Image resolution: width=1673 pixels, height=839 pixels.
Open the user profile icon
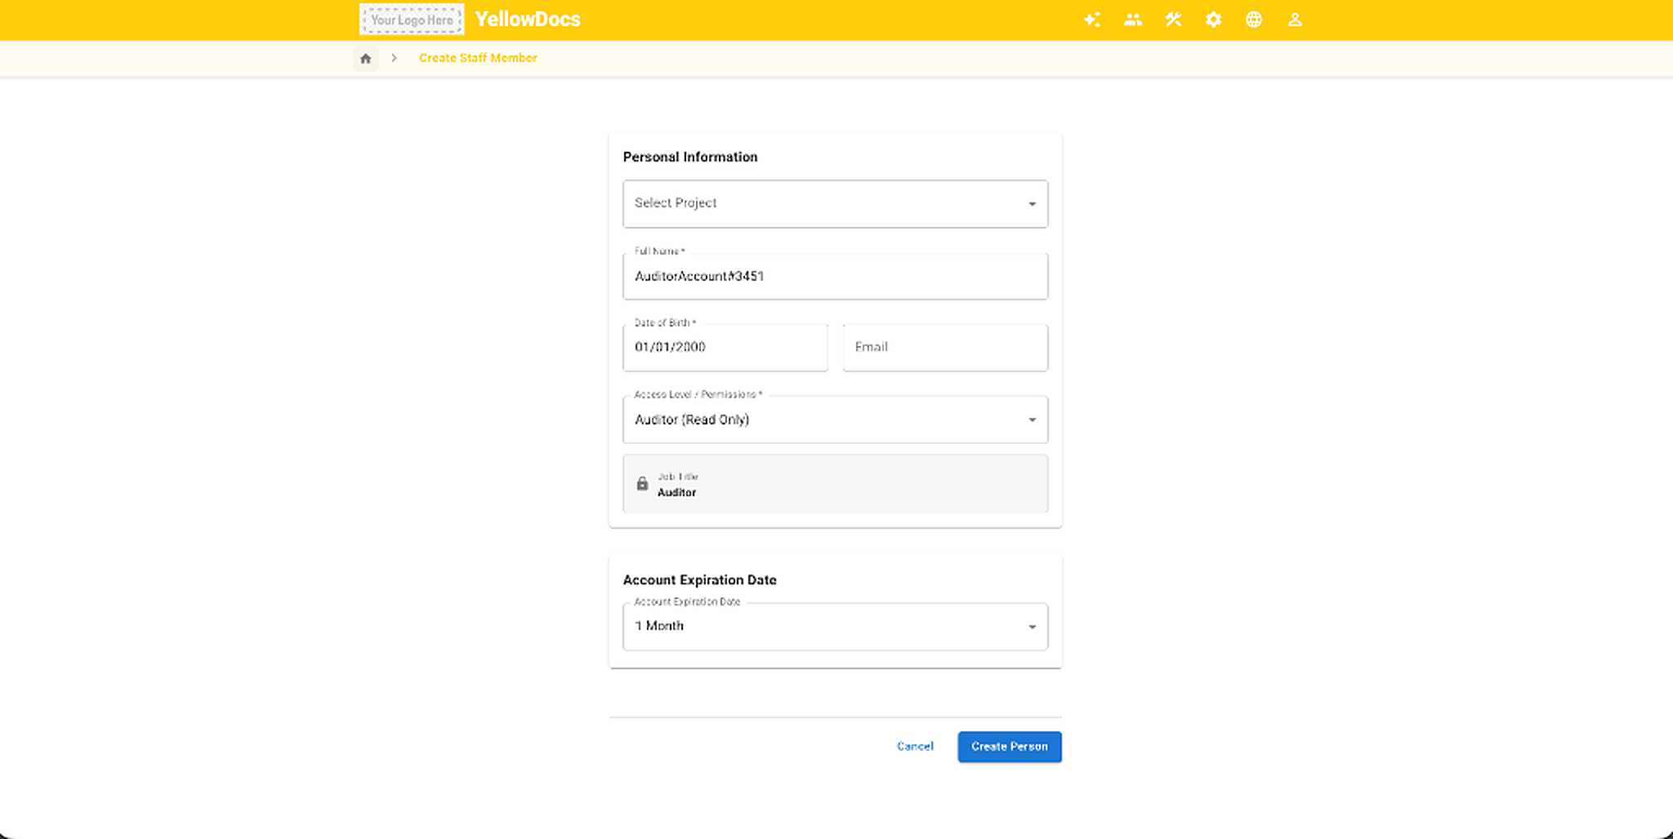1295,20
